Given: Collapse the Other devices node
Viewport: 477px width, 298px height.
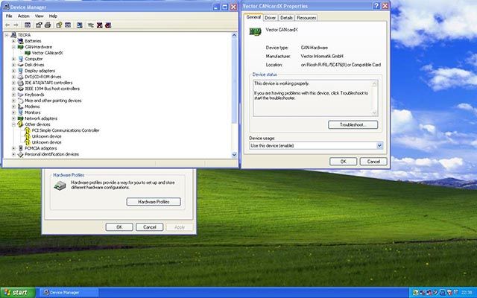Looking at the screenshot, I should [x=13, y=124].
